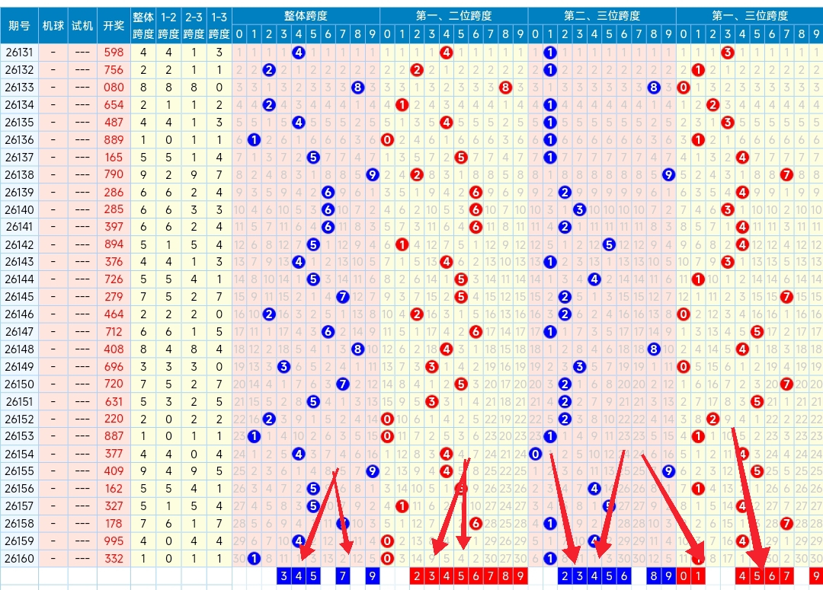Screen dimensions: 823x590
Task: Click draw result 178
Action: [x=114, y=524]
